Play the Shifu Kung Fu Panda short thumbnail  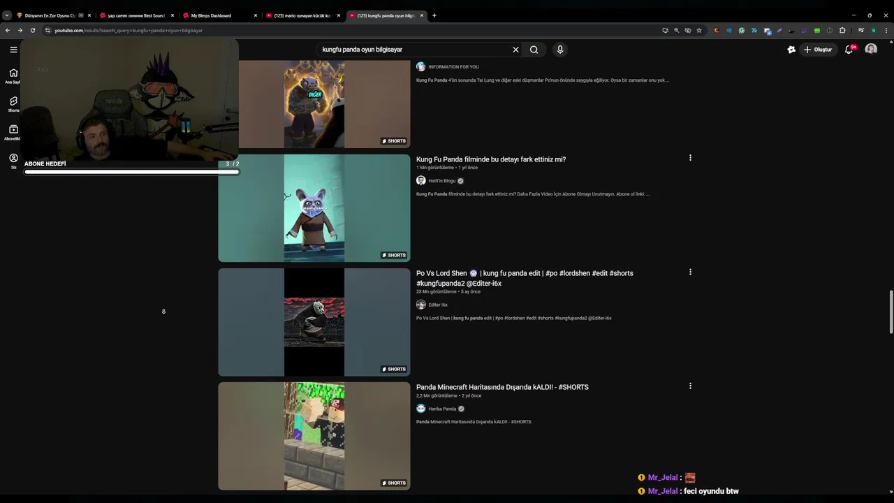pos(314,208)
